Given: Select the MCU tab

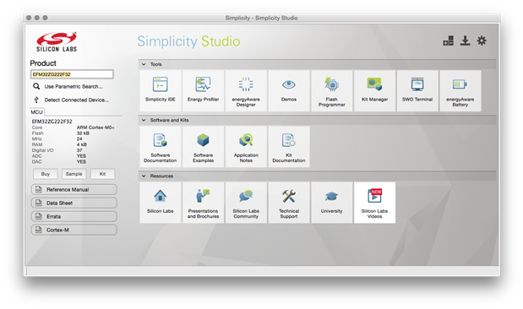Looking at the screenshot, I should click(36, 112).
